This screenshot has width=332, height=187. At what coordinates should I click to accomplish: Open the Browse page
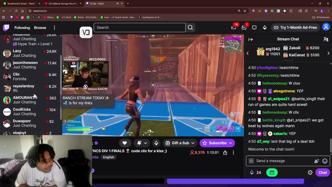click(x=40, y=28)
